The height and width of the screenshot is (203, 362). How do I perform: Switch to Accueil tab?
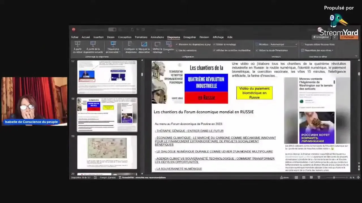tap(86, 37)
